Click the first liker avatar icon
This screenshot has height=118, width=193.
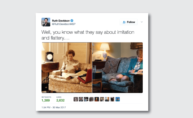tap(76, 99)
